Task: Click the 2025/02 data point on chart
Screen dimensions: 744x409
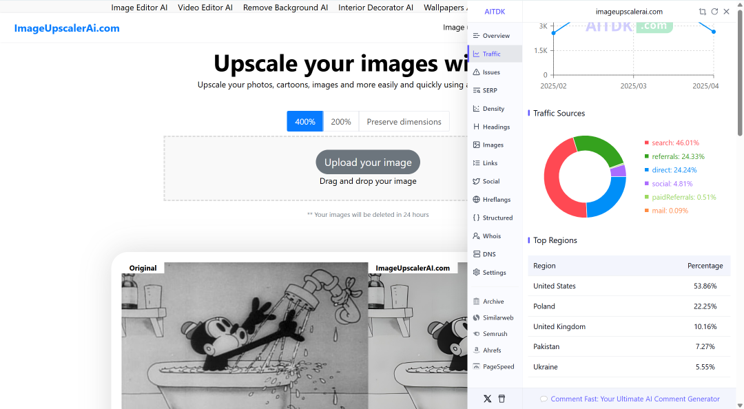Action: click(553, 33)
